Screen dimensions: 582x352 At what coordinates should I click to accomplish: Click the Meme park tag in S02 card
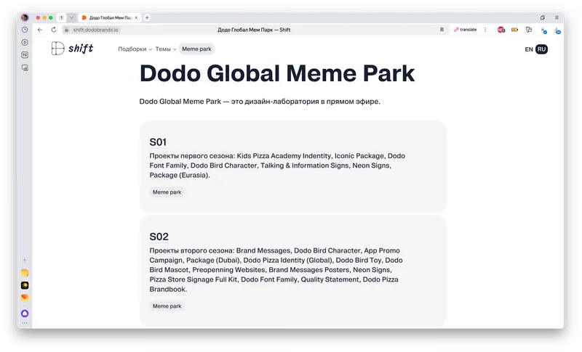[167, 306]
